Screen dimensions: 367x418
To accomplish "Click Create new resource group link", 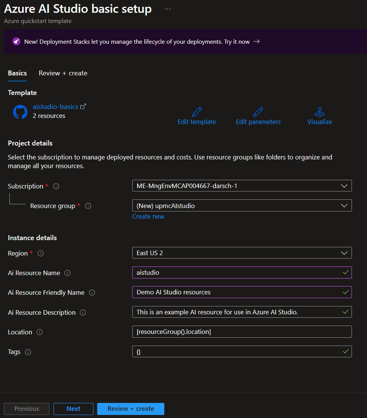I will coord(148,216).
